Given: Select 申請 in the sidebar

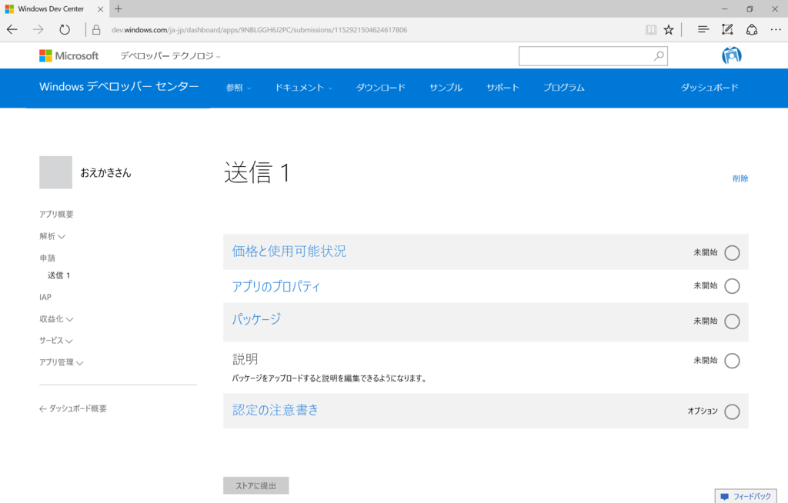Looking at the screenshot, I should [47, 258].
